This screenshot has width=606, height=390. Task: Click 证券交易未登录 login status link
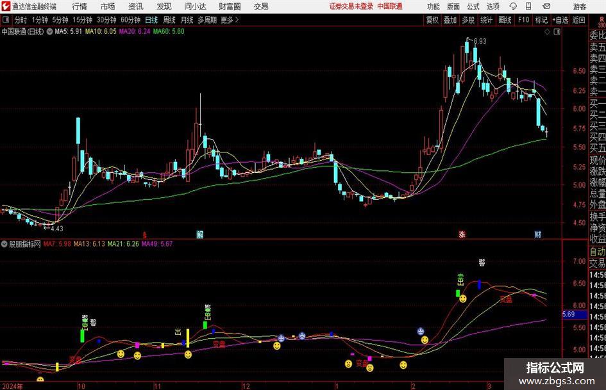(x=351, y=6)
